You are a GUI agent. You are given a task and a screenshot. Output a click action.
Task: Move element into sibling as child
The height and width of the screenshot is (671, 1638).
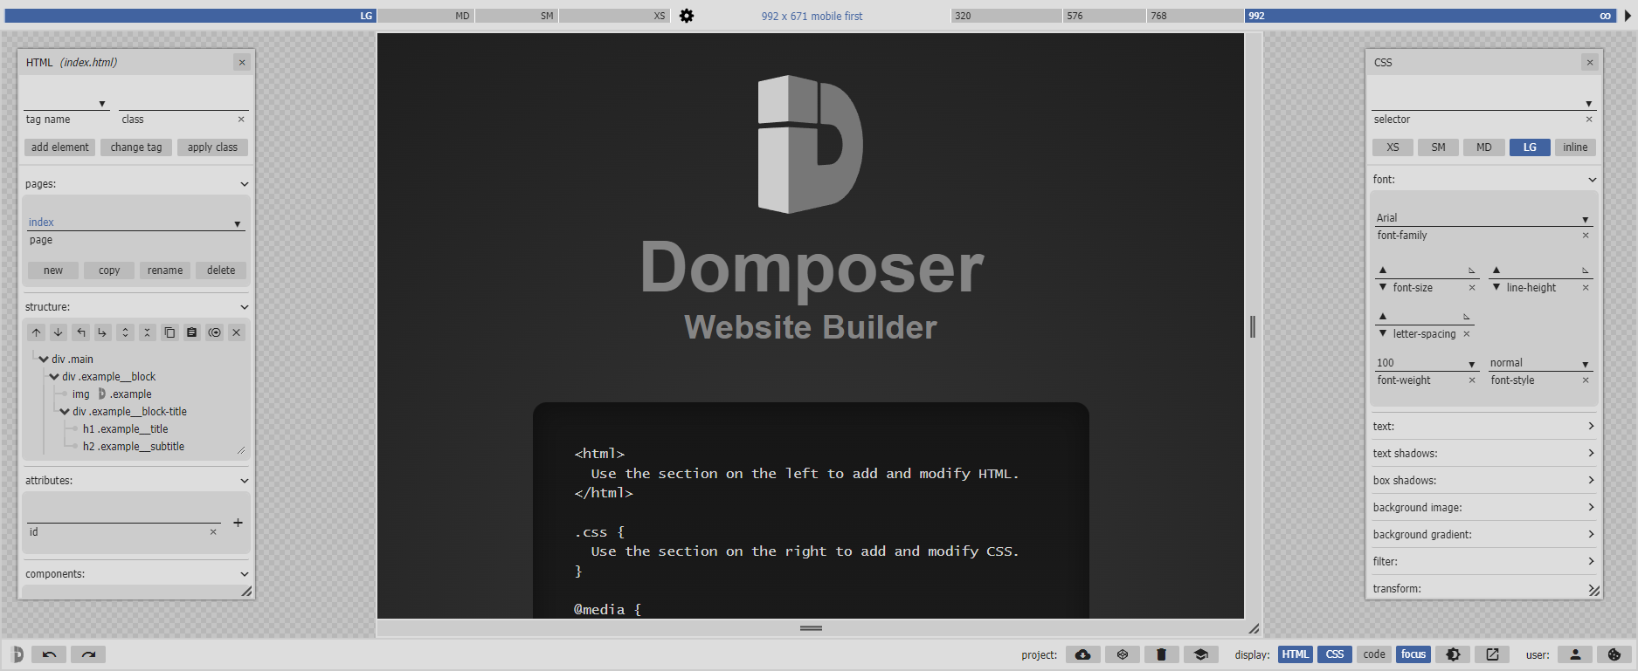coord(102,332)
